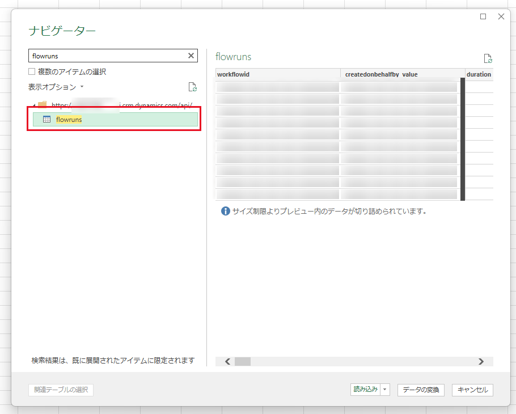Open the load button dropdown arrow
Image resolution: width=516 pixels, height=414 pixels.
coord(384,389)
